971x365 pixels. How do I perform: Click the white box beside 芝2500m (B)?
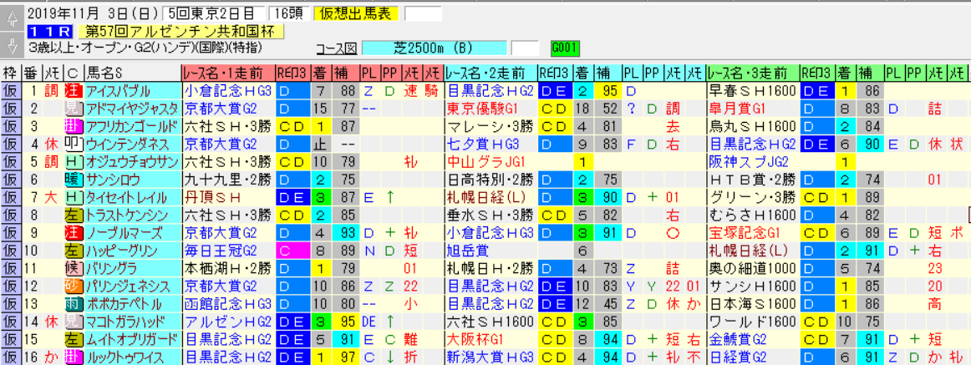point(525,48)
